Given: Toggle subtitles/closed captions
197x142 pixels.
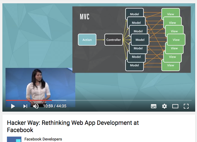Looking at the screenshot, I should [x=154, y=106].
